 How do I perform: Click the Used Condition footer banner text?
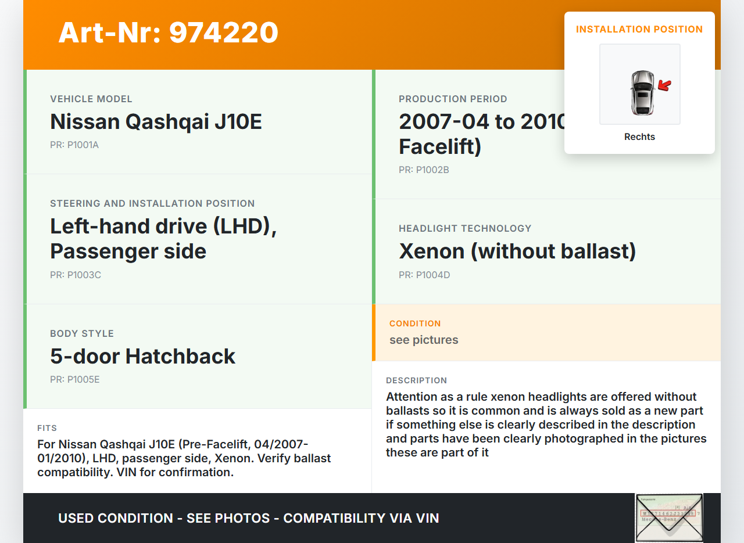(x=248, y=518)
